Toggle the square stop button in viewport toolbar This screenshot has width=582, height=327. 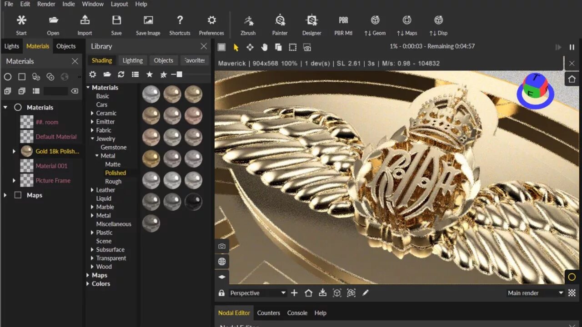(221, 47)
